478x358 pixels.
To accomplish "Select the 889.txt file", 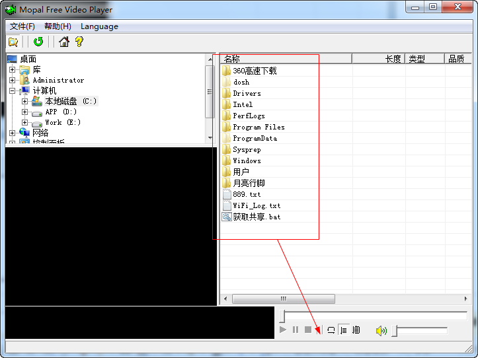I will coord(247,194).
